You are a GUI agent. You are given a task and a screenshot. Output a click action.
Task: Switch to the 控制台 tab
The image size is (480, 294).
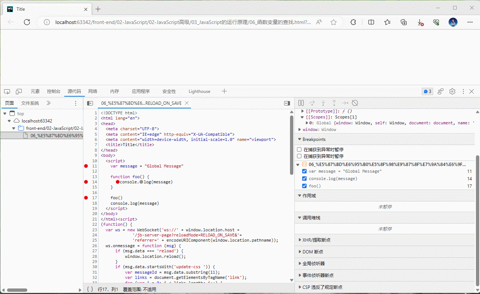[x=53, y=91]
